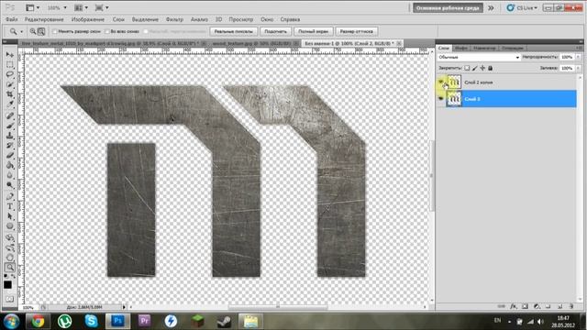This screenshot has width=587, height=330.
Task: Open the 'Файл' menu
Action: pos(11,19)
